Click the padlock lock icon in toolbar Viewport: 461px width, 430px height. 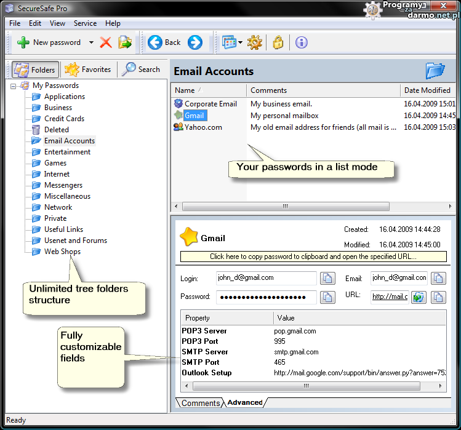[x=278, y=42]
